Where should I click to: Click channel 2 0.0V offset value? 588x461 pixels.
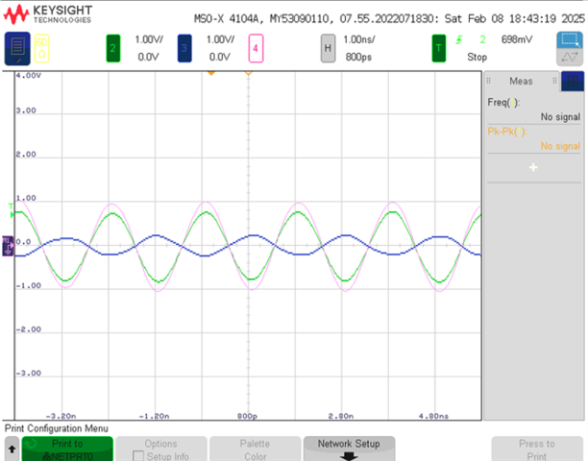click(x=149, y=57)
